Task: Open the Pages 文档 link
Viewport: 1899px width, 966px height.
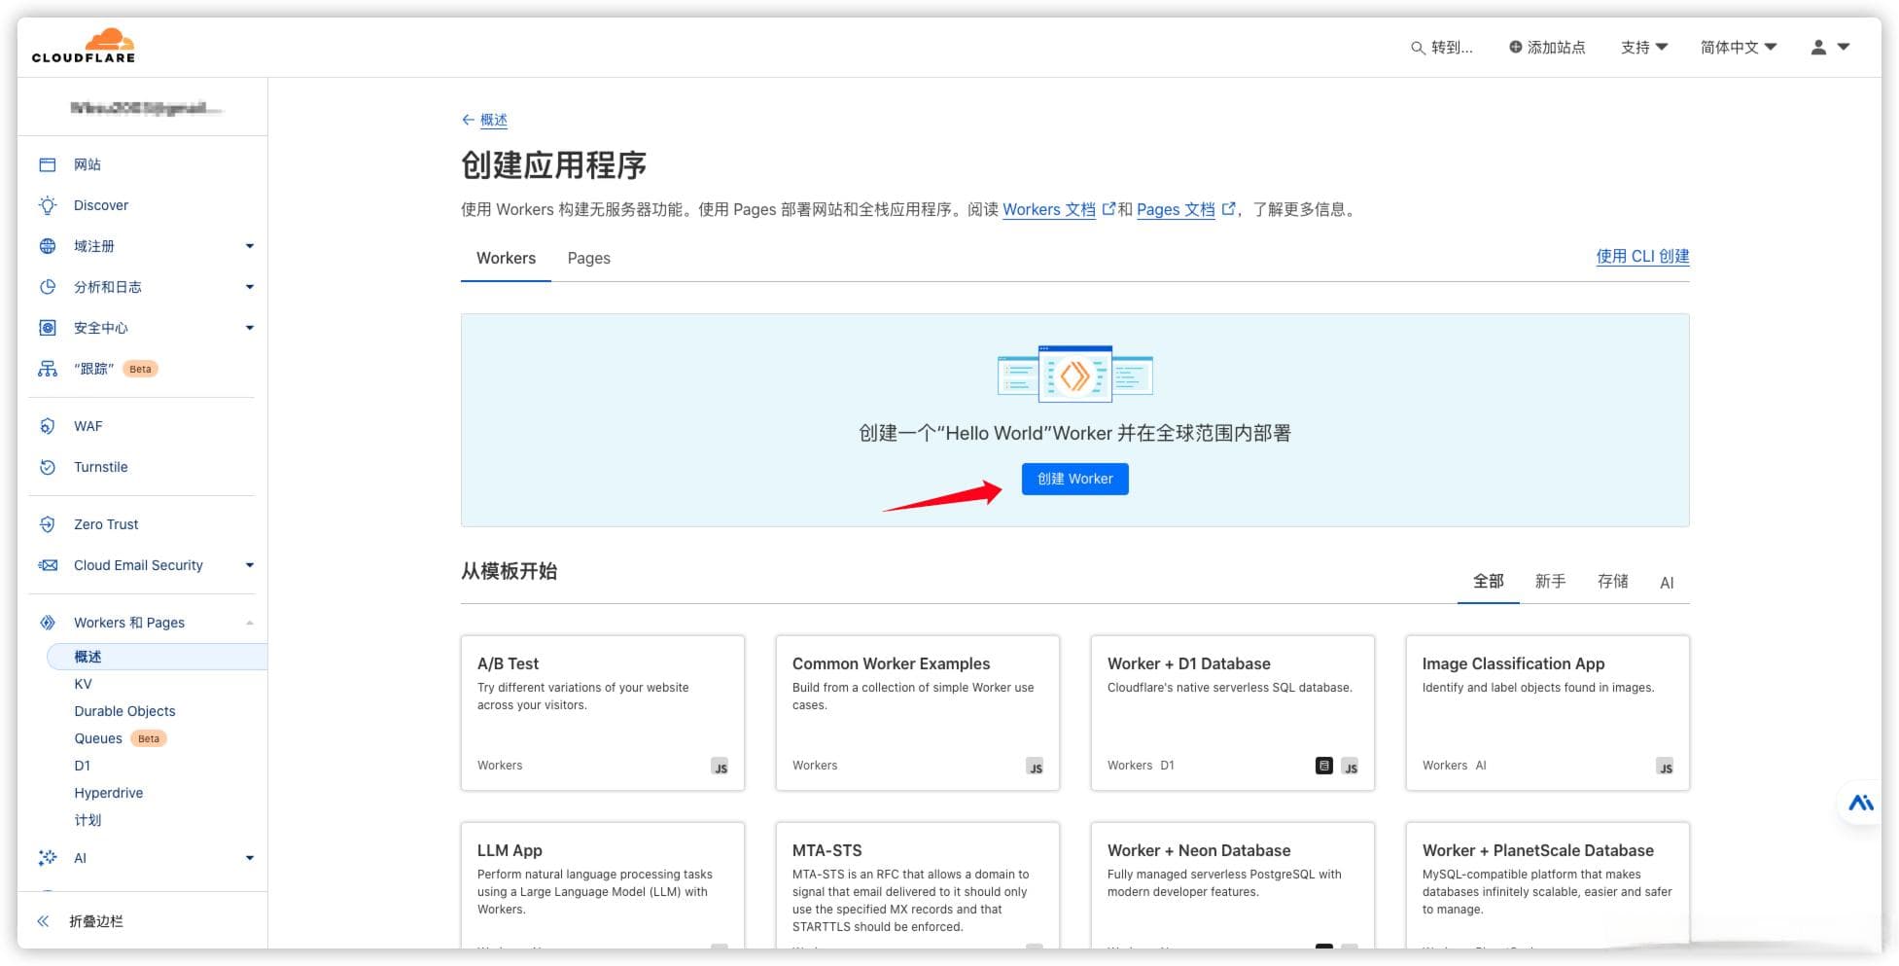Action: tap(1176, 209)
